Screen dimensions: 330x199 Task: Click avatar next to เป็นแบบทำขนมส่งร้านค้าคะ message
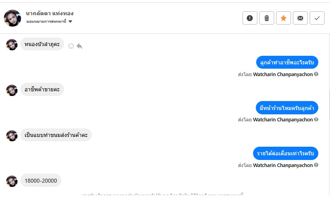[12, 136]
